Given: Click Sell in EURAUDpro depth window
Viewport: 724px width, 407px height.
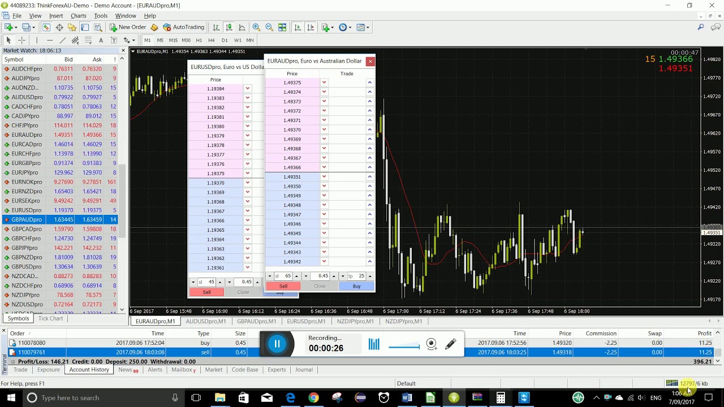Looking at the screenshot, I should (283, 286).
